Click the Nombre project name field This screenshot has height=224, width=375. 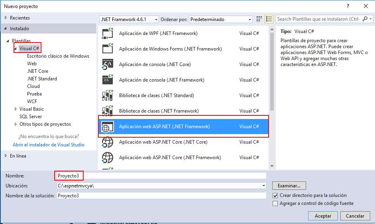161,176
